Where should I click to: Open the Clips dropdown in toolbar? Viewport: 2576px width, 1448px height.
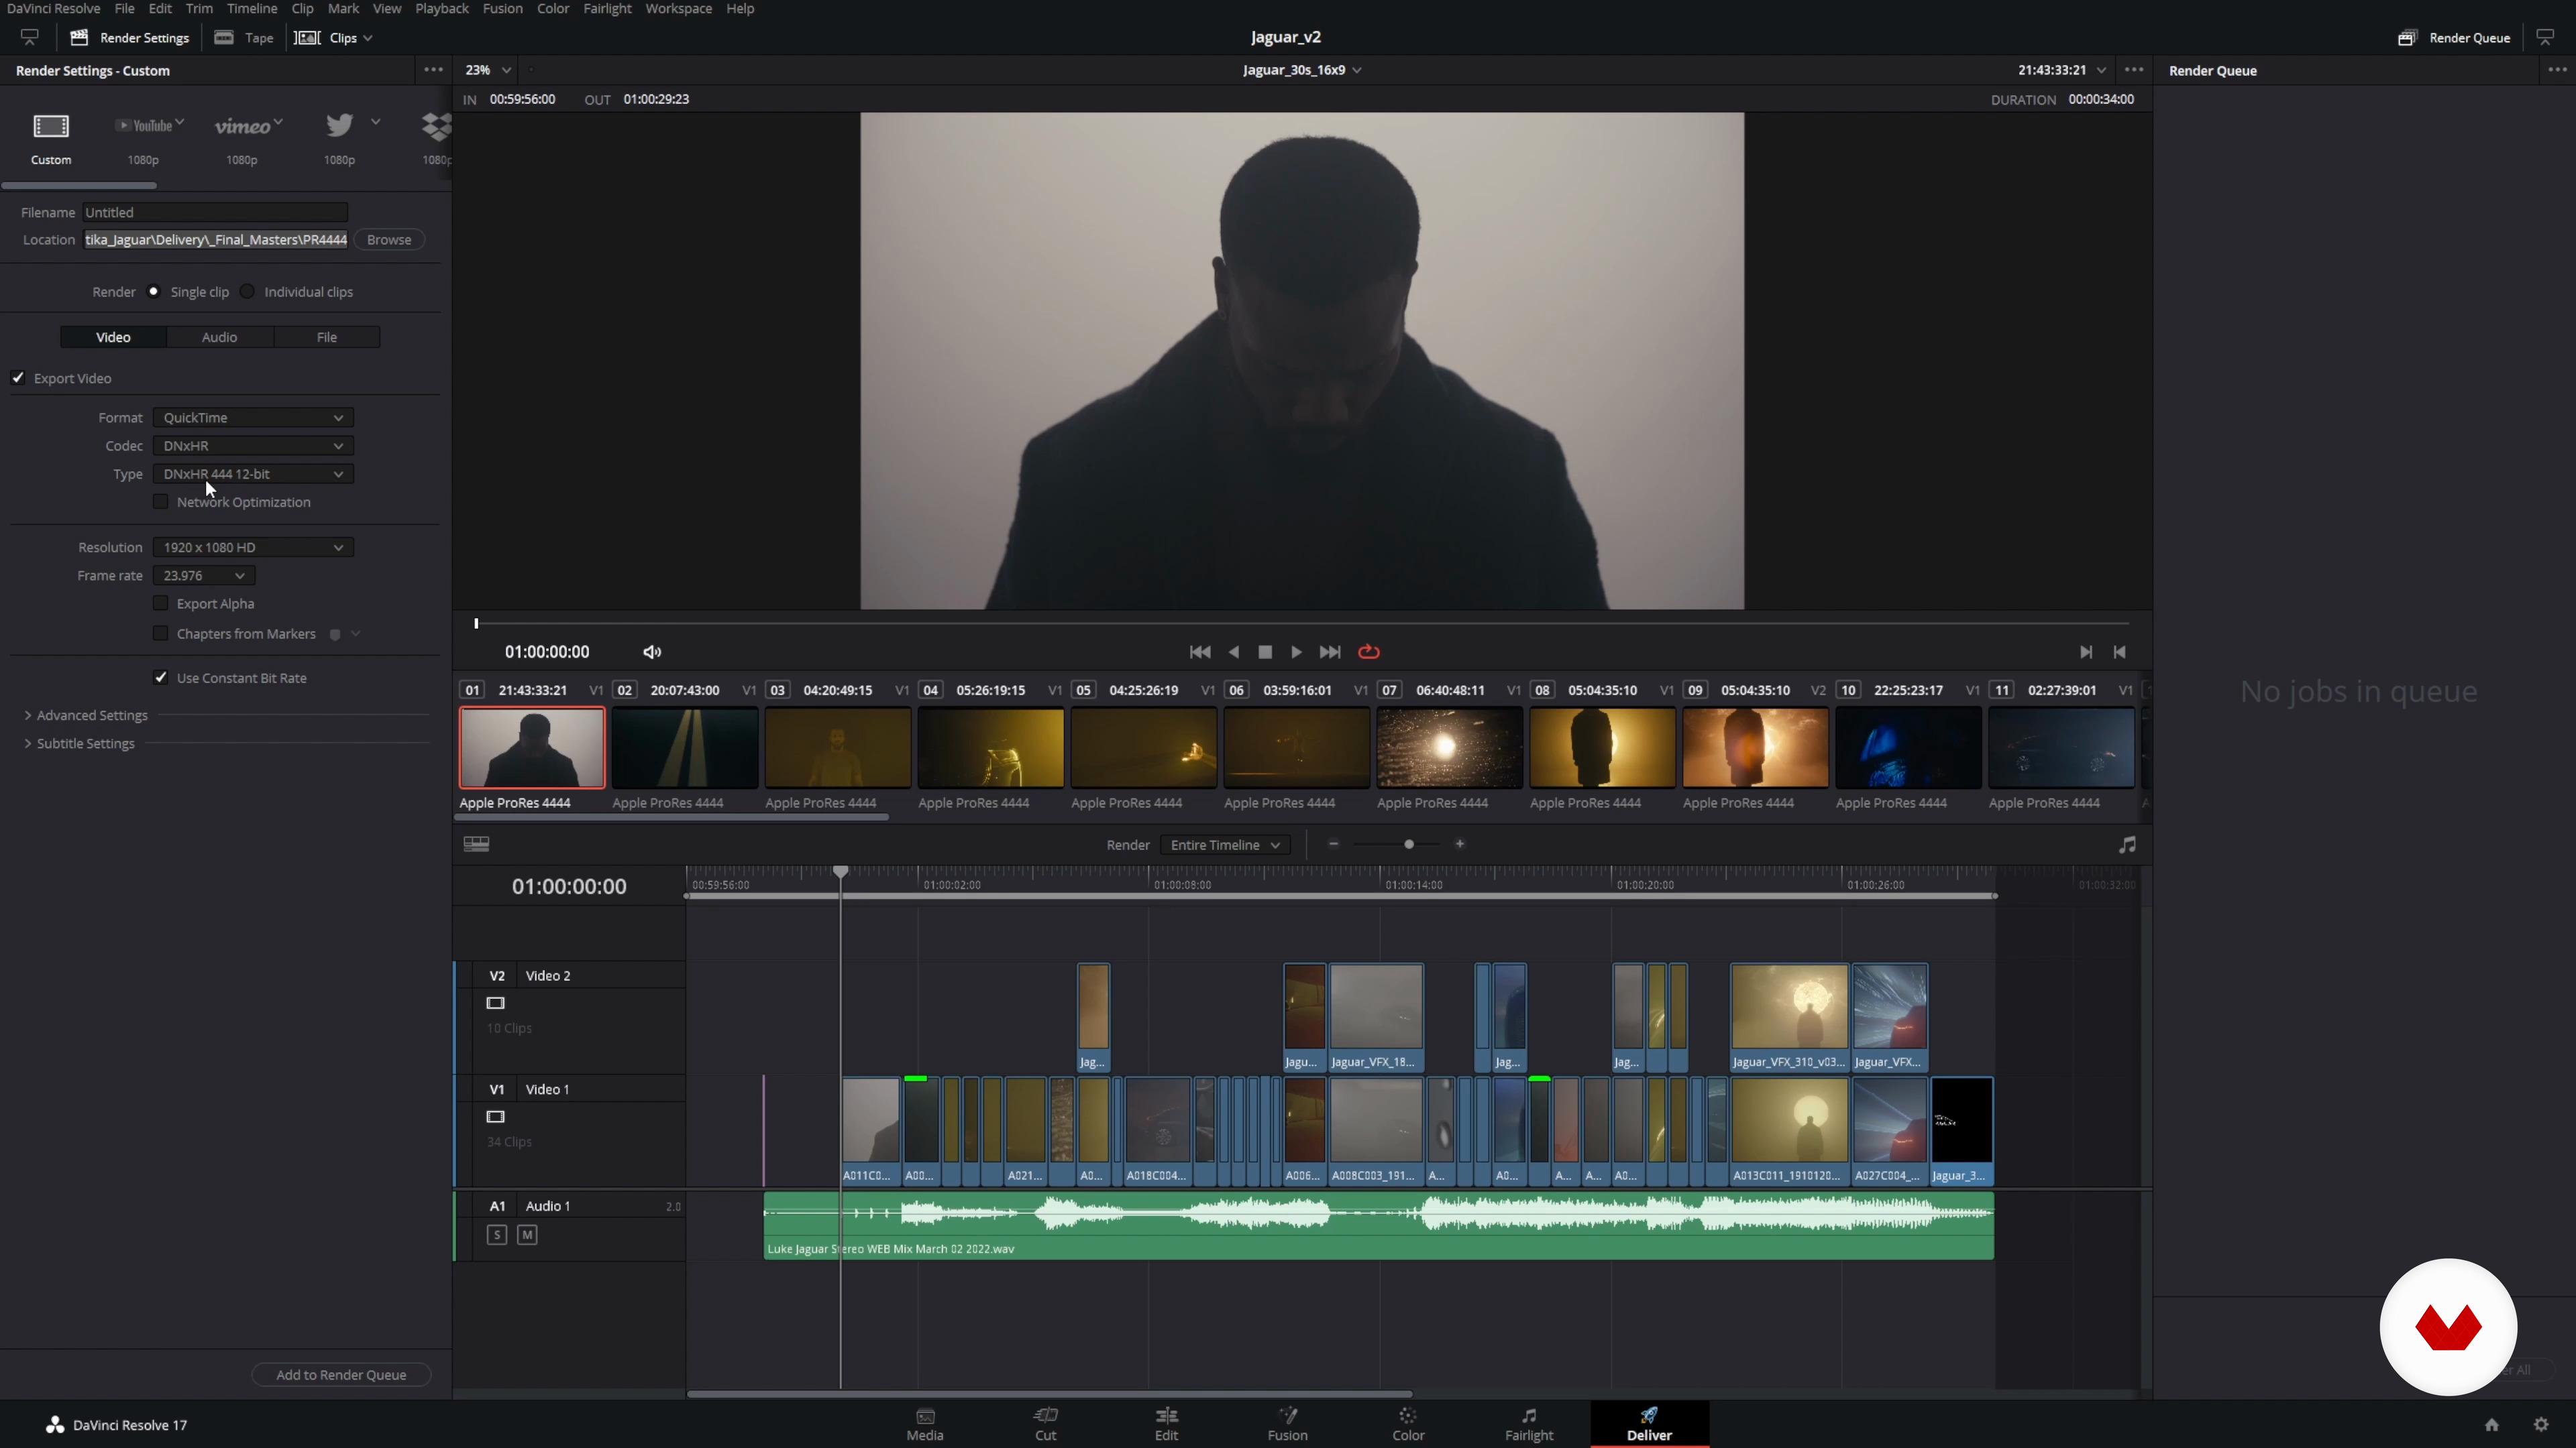point(334,38)
